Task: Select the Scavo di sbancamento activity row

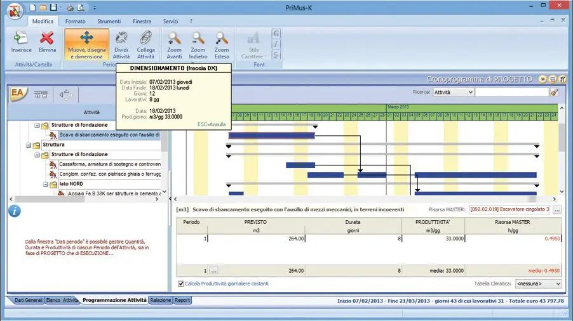Action: [x=109, y=134]
